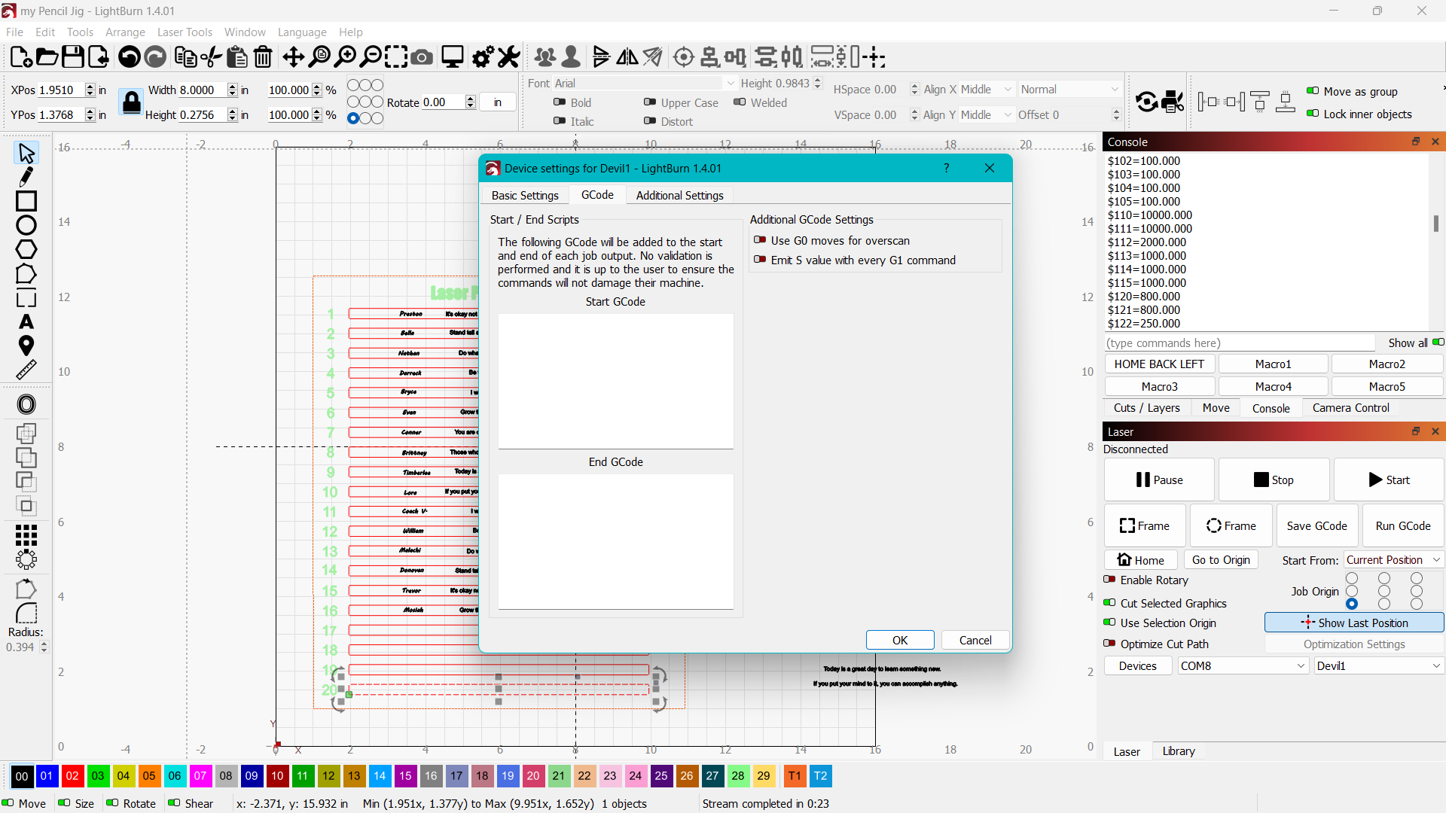
Task: Increase the Radius value stepper
Action: click(44, 644)
